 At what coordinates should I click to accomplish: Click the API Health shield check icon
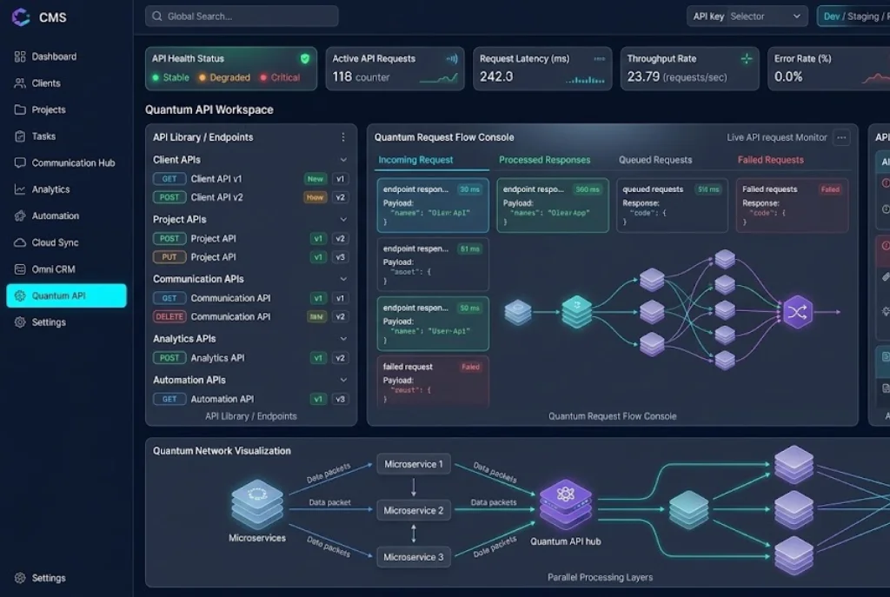305,58
